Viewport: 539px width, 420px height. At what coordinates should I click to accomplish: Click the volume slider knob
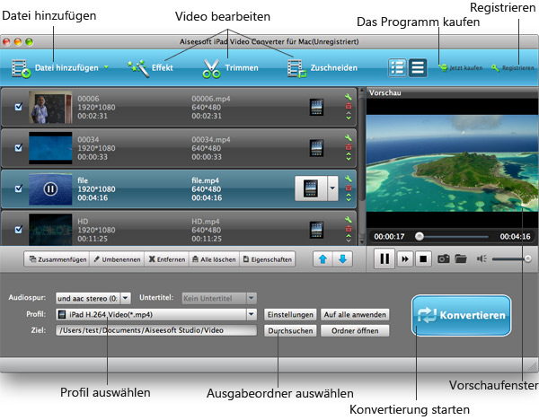tap(527, 258)
